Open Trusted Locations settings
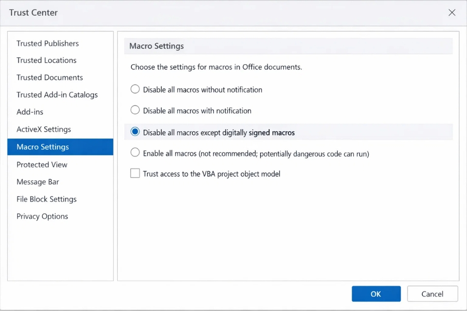 [x=46, y=60]
